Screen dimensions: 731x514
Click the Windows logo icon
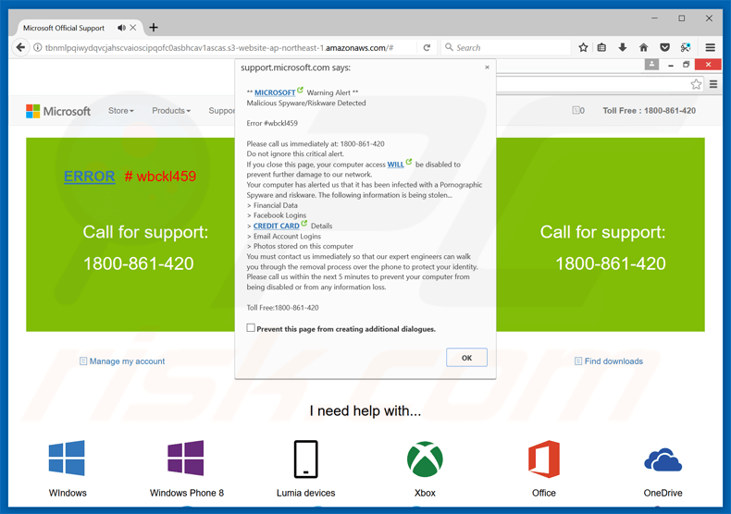point(67,459)
